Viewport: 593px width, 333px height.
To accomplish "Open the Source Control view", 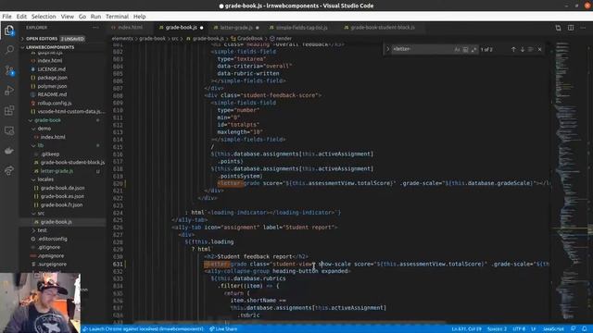I will [9, 70].
